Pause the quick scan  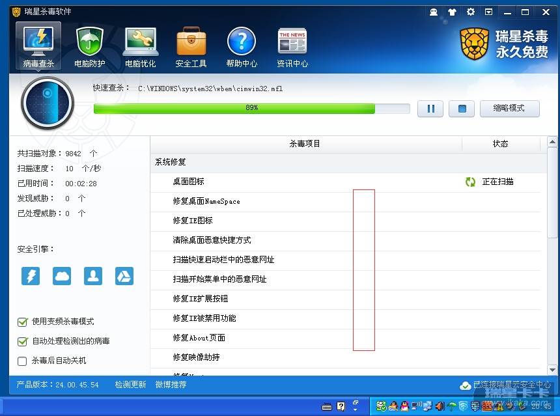pyautogui.click(x=430, y=109)
